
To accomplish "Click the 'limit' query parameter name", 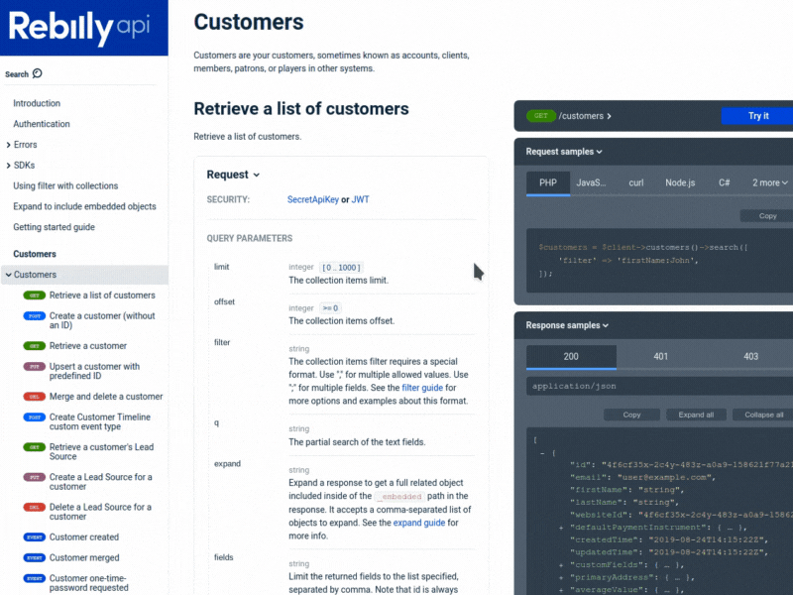I will pyautogui.click(x=221, y=267).
